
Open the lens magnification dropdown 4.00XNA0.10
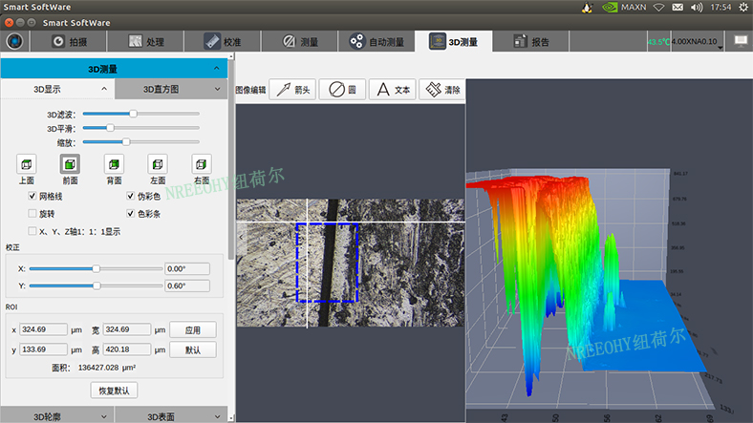[698, 42]
